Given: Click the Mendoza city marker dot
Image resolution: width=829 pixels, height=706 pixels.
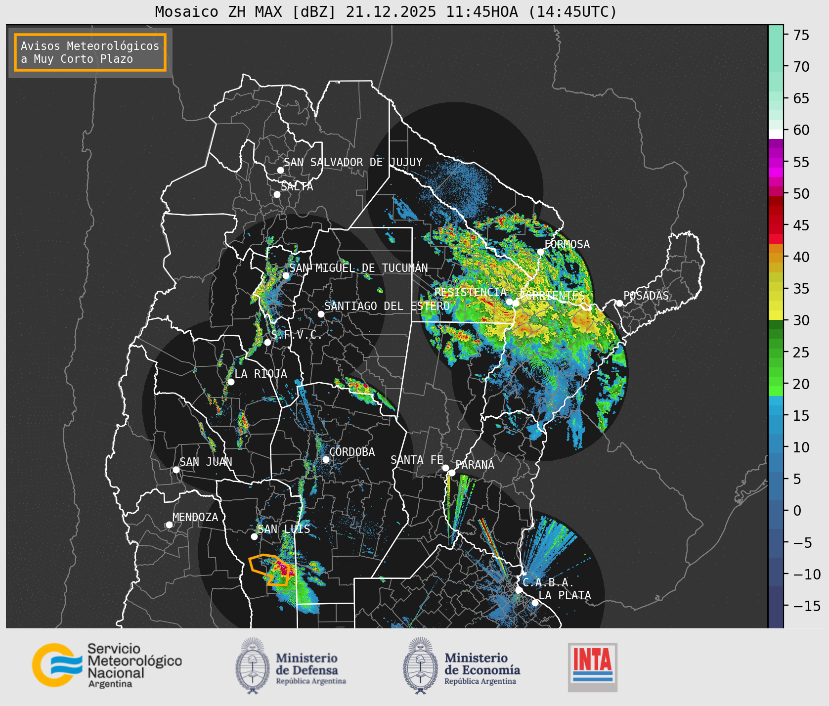Looking at the screenshot, I should tap(169, 525).
